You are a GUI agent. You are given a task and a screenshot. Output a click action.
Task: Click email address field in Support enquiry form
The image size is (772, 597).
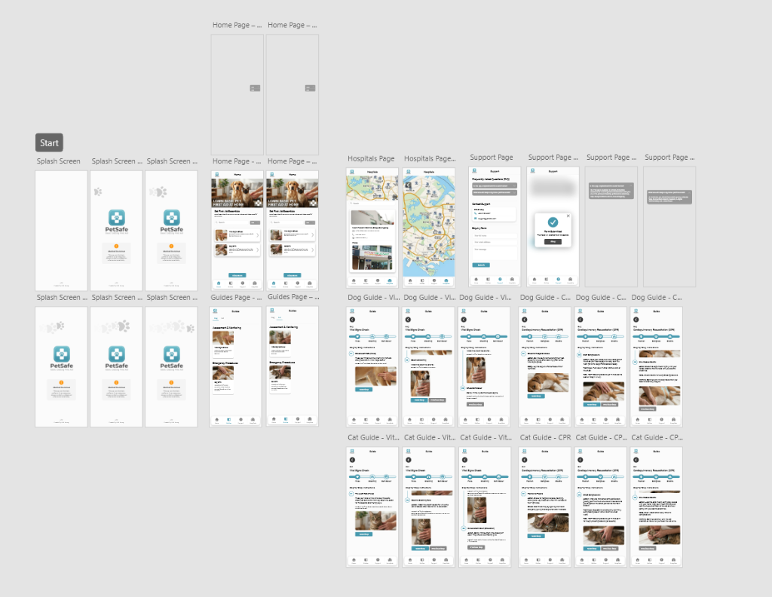point(495,242)
